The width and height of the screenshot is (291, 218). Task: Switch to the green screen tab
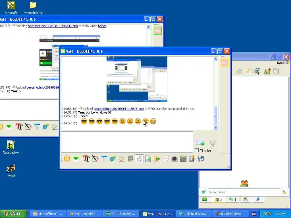(205, 200)
